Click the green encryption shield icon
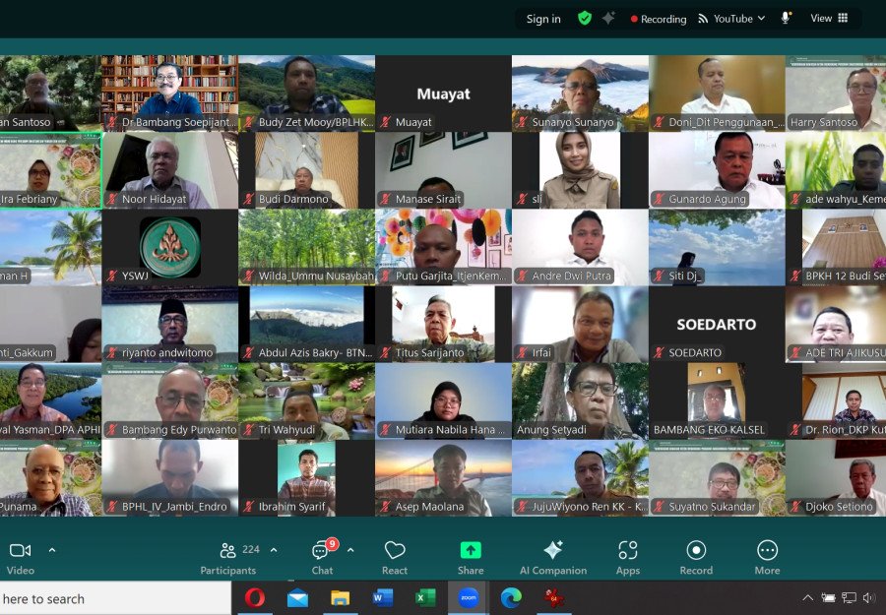This screenshot has height=615, width=886. pyautogui.click(x=585, y=19)
